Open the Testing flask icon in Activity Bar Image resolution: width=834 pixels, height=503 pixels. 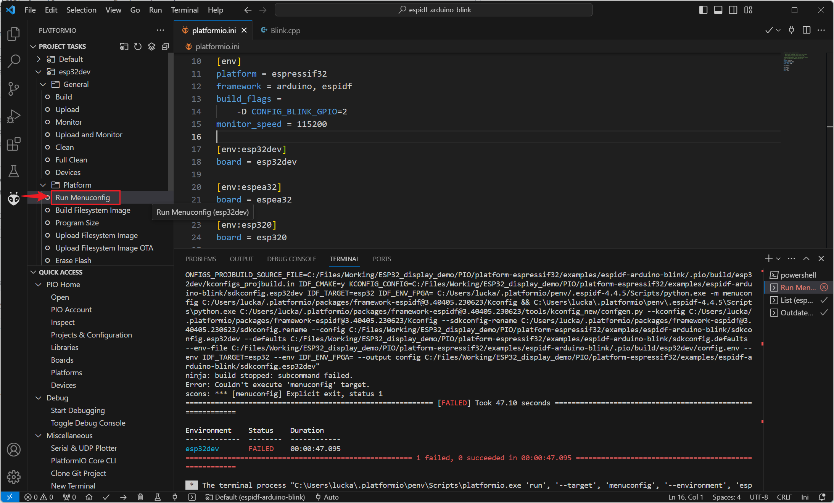click(x=14, y=171)
